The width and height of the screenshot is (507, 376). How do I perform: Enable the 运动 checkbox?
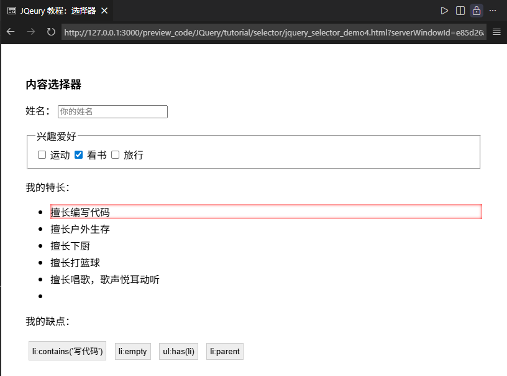pos(42,155)
